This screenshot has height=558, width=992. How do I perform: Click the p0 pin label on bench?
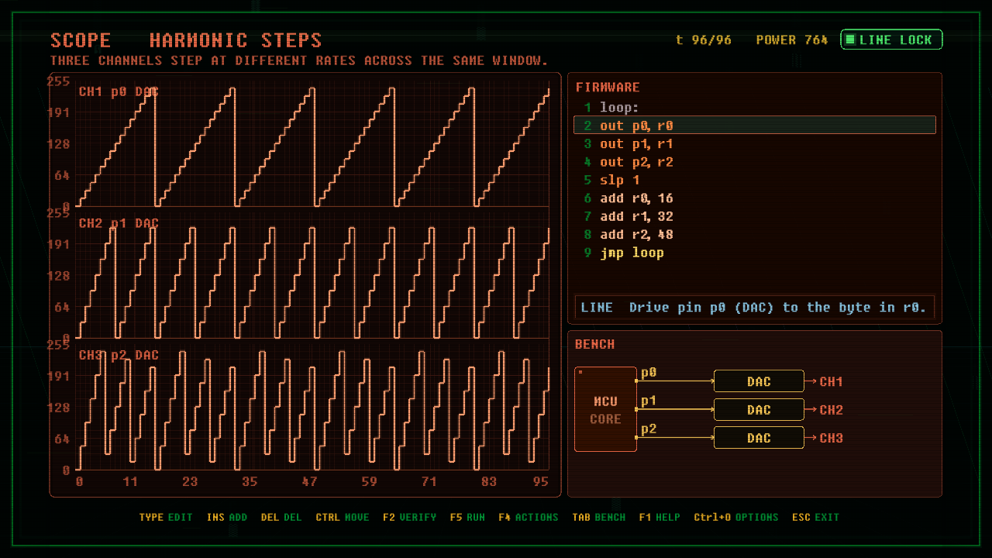pos(649,373)
